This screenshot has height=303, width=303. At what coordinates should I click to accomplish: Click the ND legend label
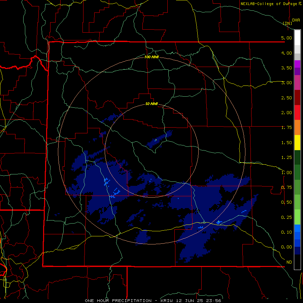pos(289,262)
